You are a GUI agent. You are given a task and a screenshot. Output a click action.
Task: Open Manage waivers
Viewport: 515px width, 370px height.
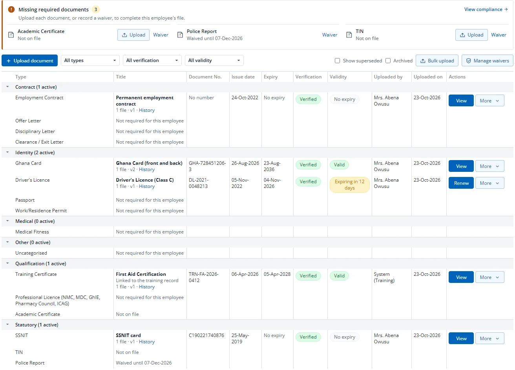487,61
